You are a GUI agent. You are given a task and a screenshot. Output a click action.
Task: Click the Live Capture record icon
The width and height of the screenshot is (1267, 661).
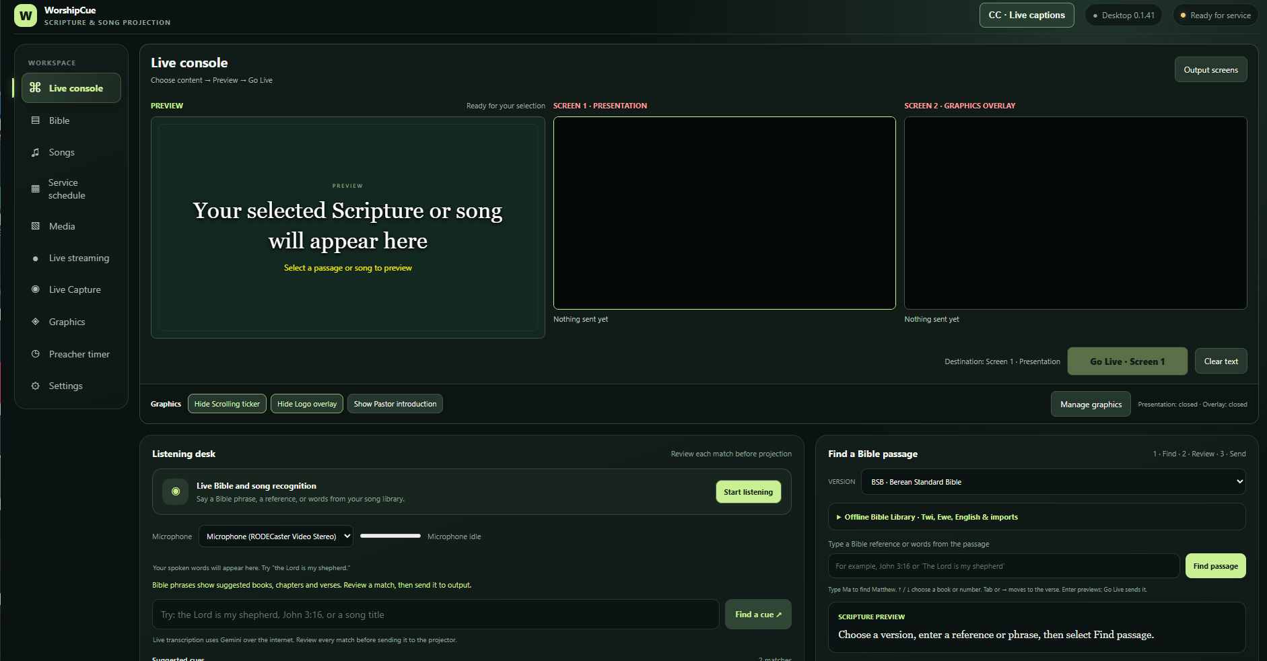click(x=36, y=289)
